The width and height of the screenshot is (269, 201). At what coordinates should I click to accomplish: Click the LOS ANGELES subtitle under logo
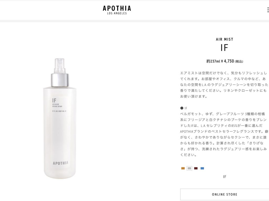117,13
